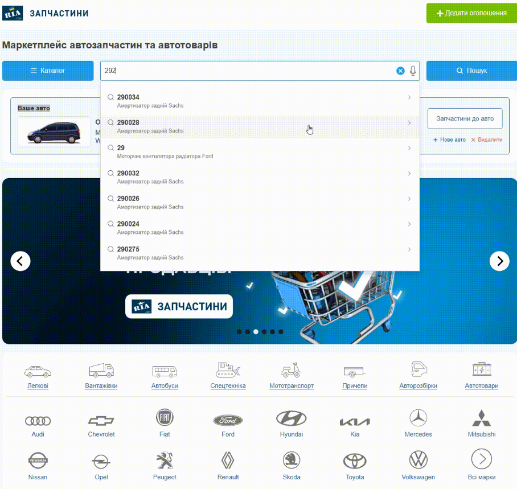Open the Спецтехніка category

click(x=228, y=376)
